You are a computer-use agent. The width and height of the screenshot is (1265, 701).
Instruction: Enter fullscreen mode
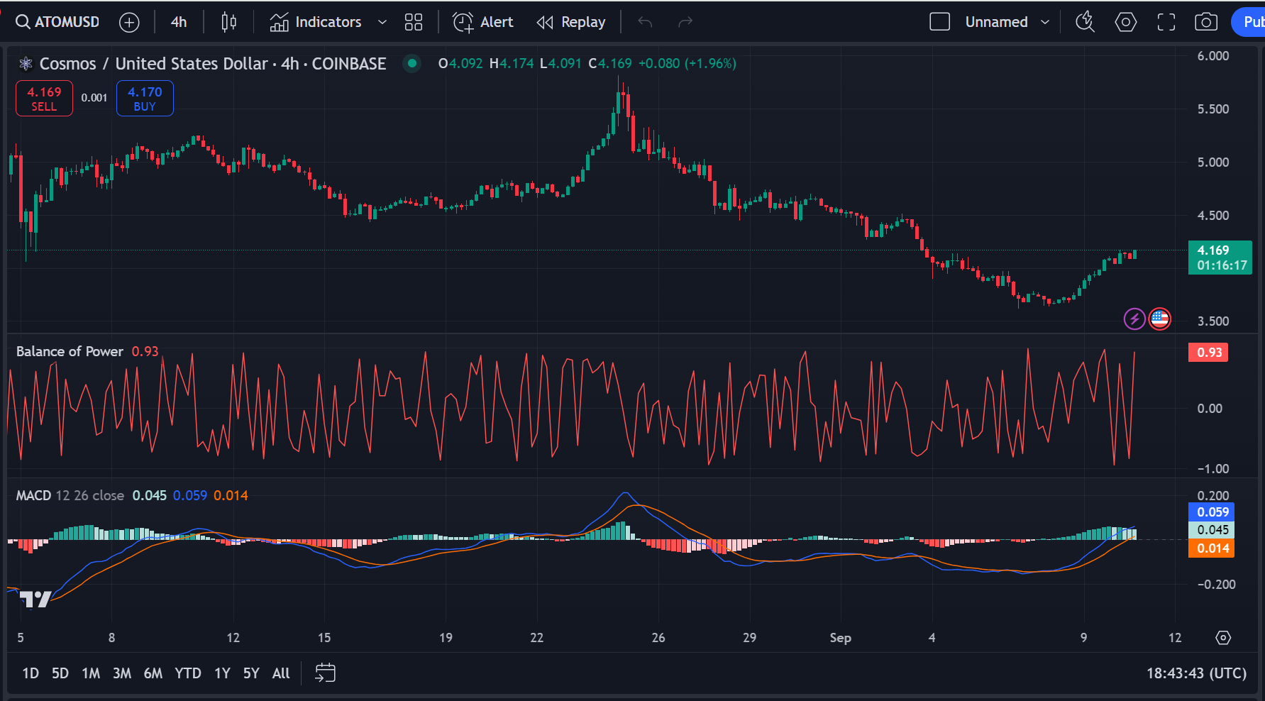point(1166,22)
